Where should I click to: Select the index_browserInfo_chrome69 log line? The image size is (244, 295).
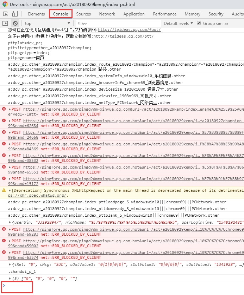pyautogui.click(x=95, y=83)
